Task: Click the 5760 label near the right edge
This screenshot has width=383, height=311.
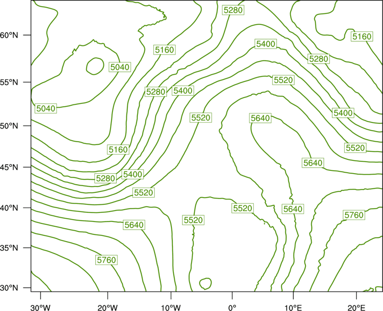Action: coord(354,215)
